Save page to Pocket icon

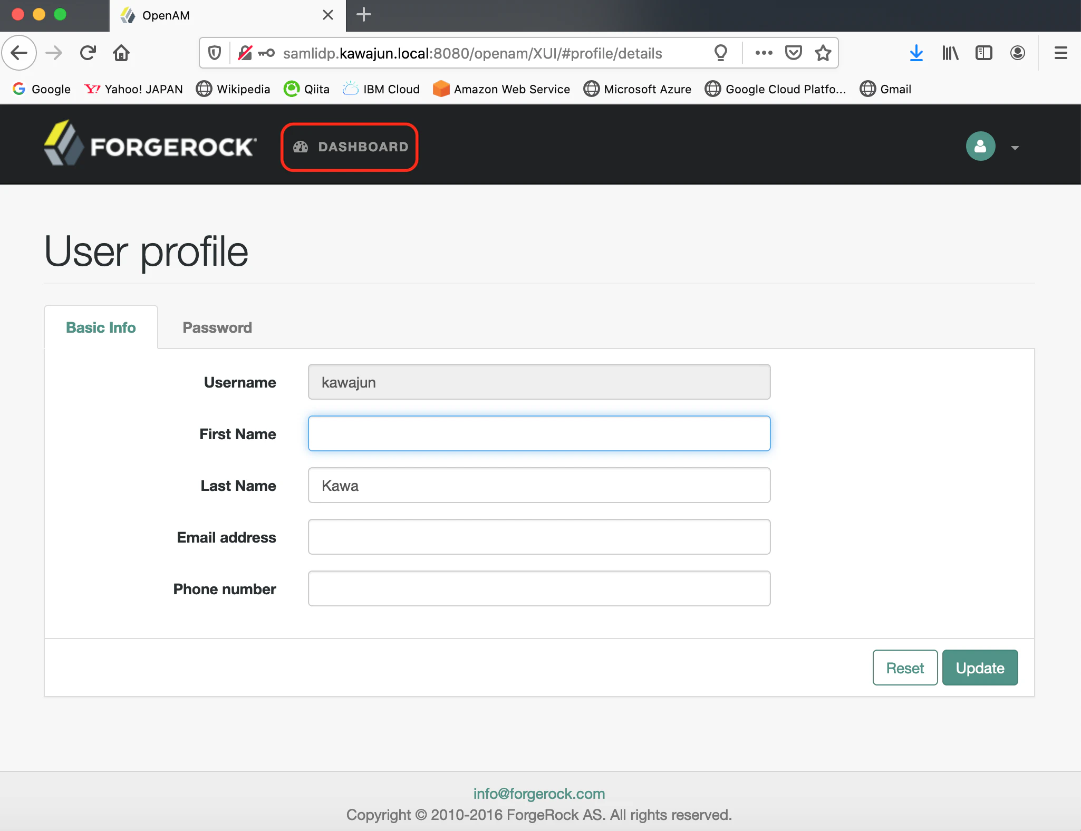[x=793, y=53]
